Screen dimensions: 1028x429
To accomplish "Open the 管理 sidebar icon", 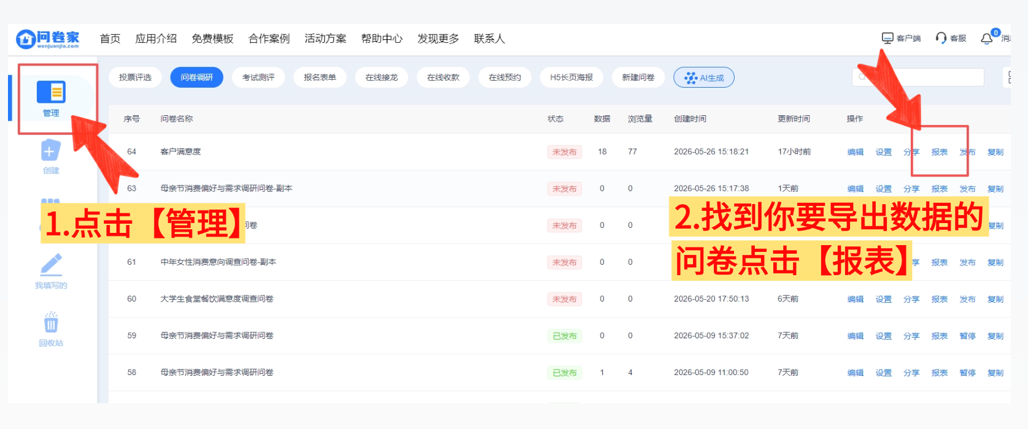I will tap(51, 92).
